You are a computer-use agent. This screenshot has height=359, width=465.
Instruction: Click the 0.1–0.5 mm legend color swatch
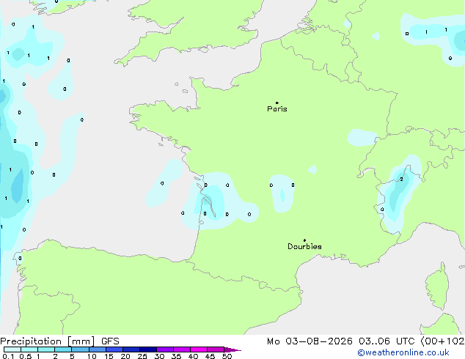[x=12, y=349]
